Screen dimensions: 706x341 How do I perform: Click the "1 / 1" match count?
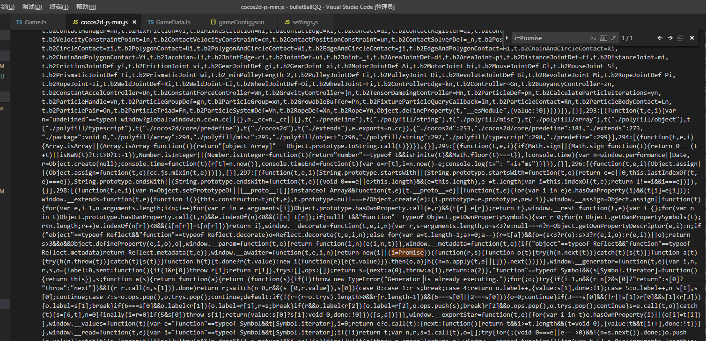point(627,38)
